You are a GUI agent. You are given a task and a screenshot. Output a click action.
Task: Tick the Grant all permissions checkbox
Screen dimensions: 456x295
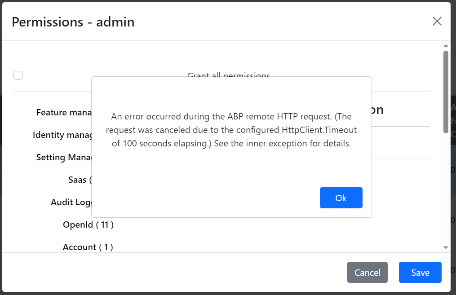tap(18, 75)
